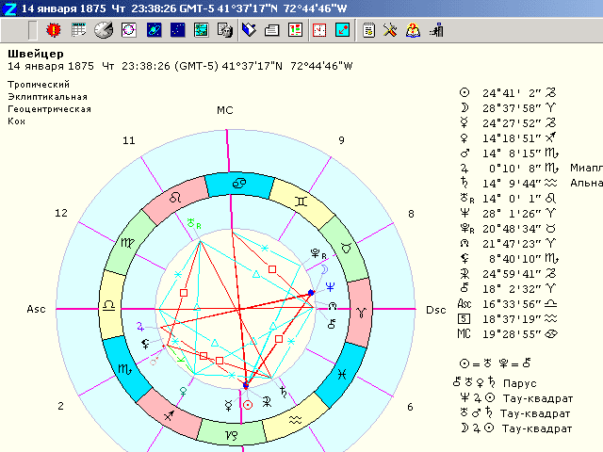The height and width of the screenshot is (452, 603).
Task: Click Moon-Jupiter-Sun Тау-квадрат row
Action: tap(516, 428)
